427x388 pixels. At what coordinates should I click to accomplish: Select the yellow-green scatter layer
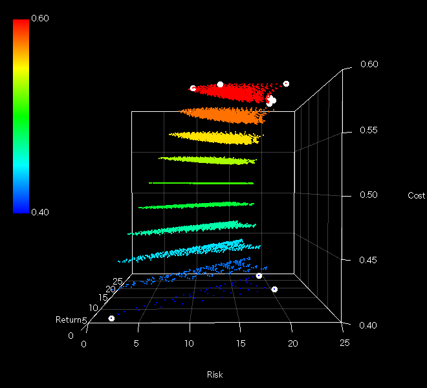point(208,160)
